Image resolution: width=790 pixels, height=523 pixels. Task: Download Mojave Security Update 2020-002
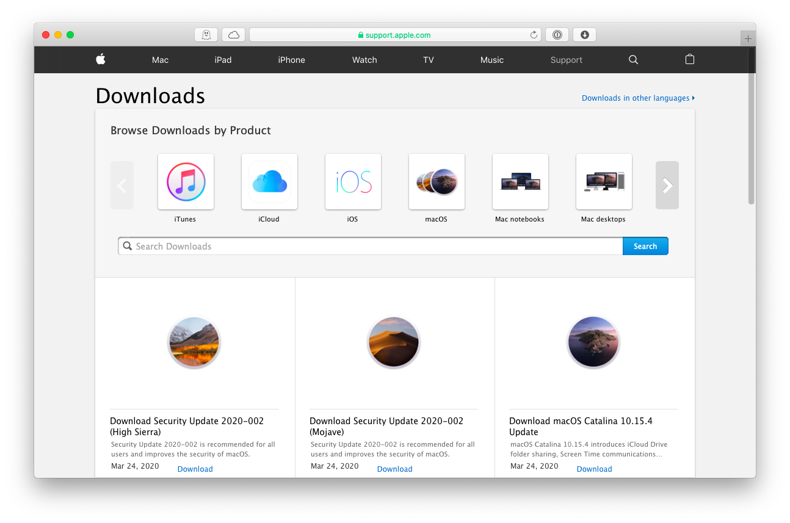tap(395, 469)
